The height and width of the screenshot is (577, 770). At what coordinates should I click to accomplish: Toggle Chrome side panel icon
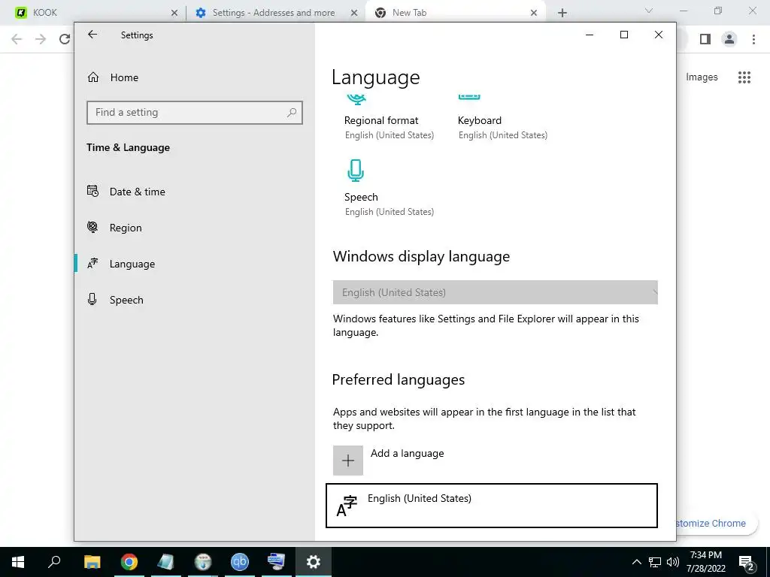(x=705, y=39)
